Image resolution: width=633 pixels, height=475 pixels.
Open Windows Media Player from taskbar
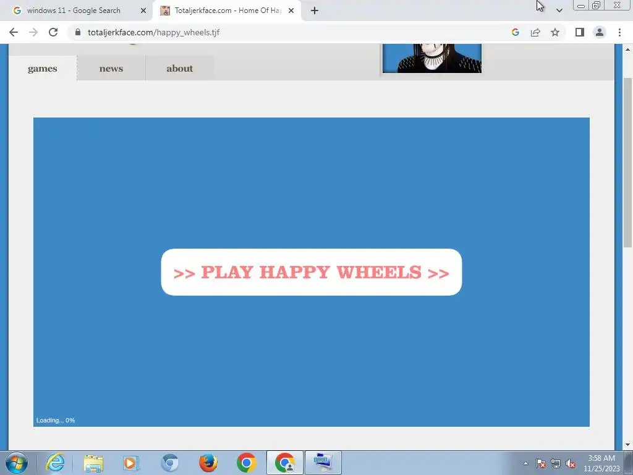click(x=131, y=463)
